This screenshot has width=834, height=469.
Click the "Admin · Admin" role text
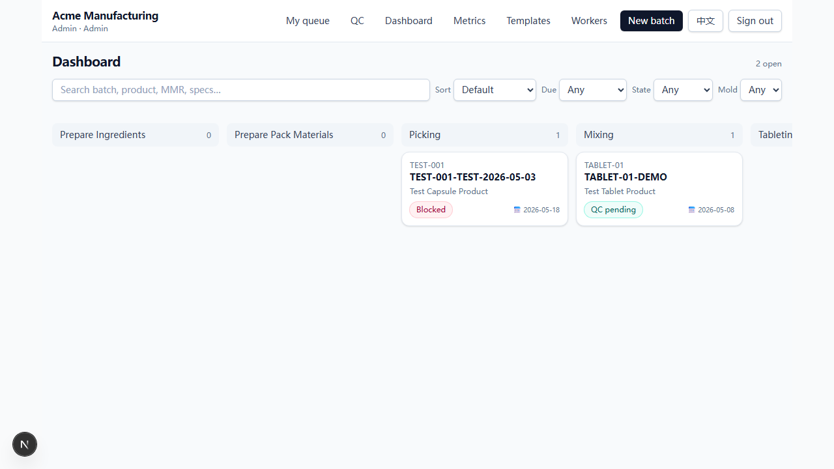point(80,29)
